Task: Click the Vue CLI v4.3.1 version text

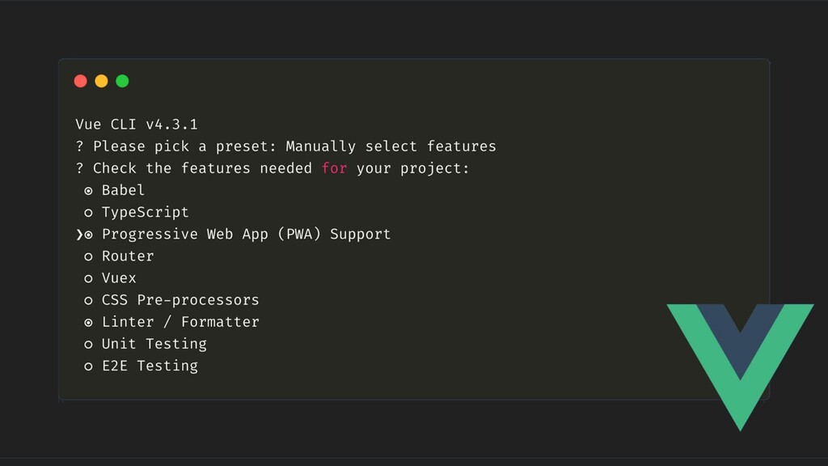Action: [x=137, y=125]
